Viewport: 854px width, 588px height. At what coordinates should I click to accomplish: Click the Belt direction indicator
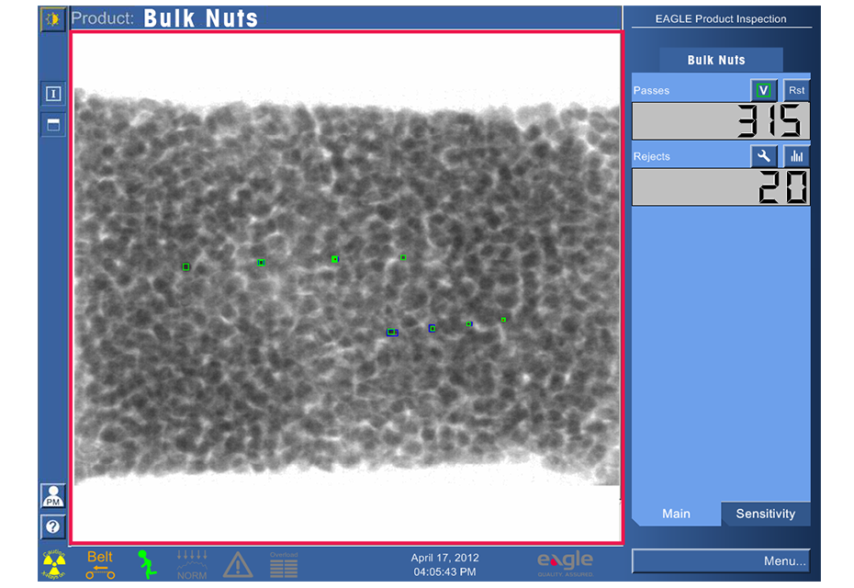(100, 564)
